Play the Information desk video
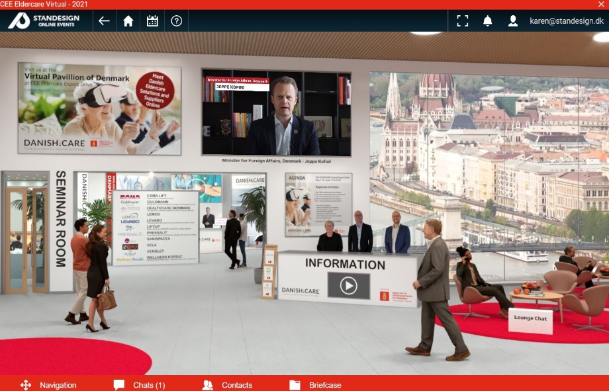Image resolution: width=609 pixels, height=391 pixels. pyautogui.click(x=348, y=286)
